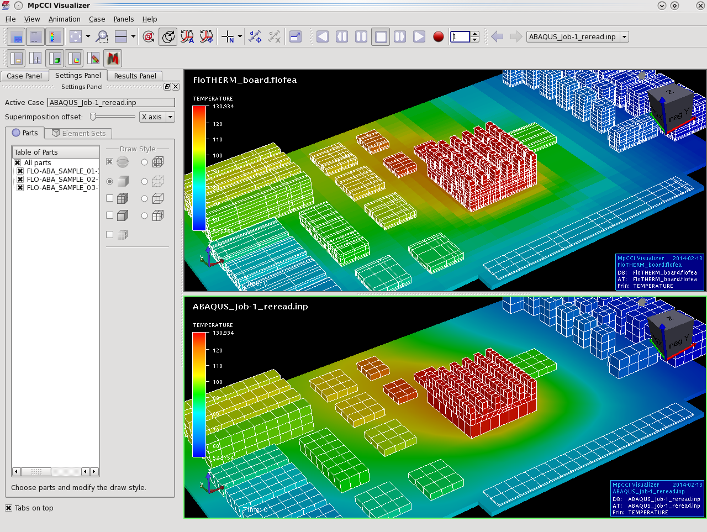Open dropdown arrow beside crosshair N icon
This screenshot has height=532, width=707.
click(240, 37)
